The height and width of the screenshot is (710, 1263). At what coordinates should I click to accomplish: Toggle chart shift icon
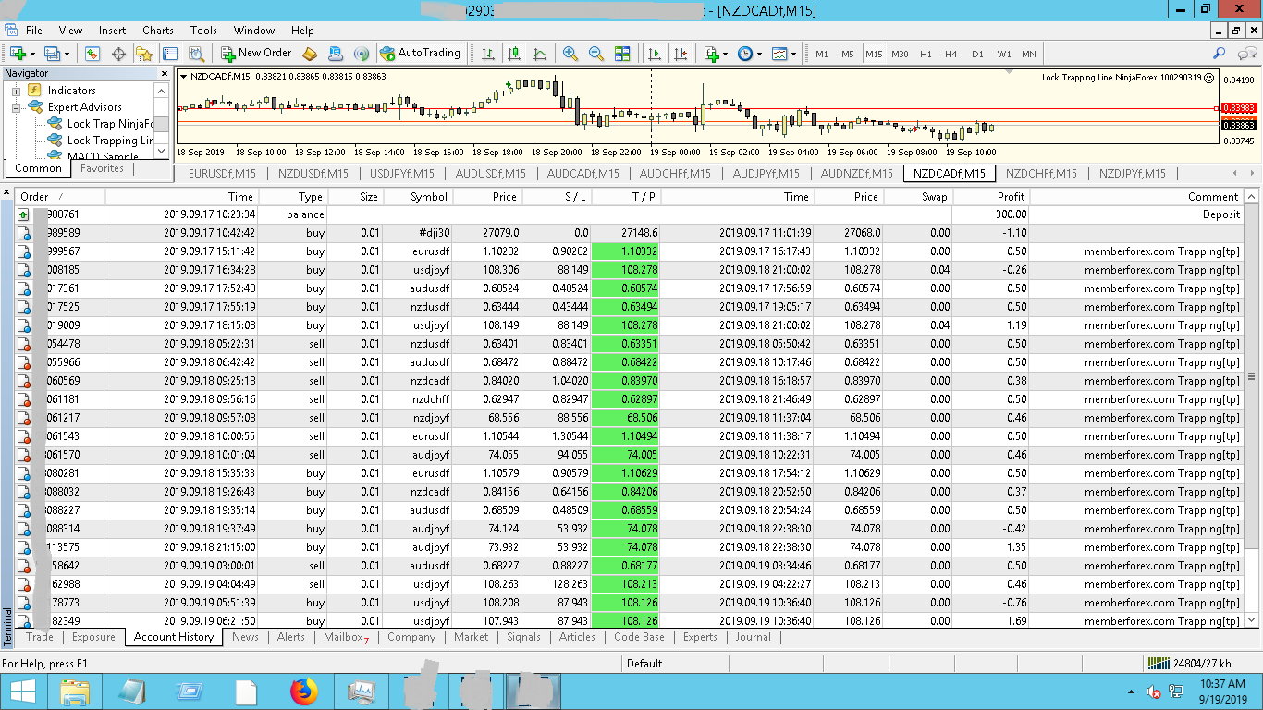(681, 54)
